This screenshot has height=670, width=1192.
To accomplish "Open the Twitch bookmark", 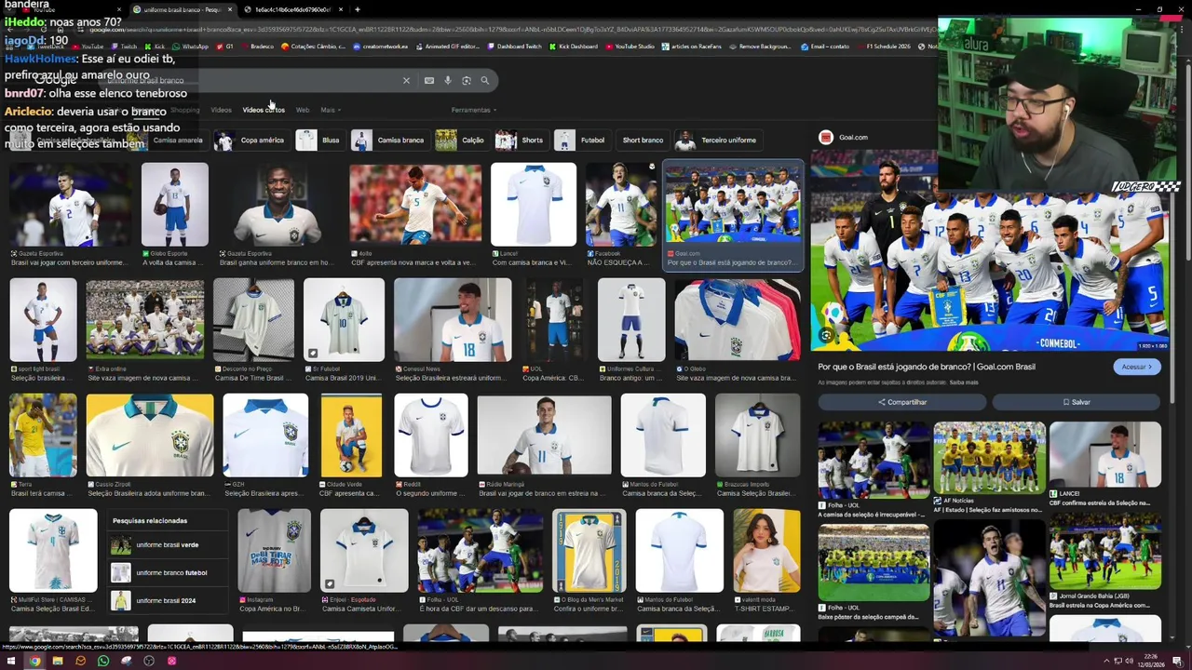I will click(124, 47).
